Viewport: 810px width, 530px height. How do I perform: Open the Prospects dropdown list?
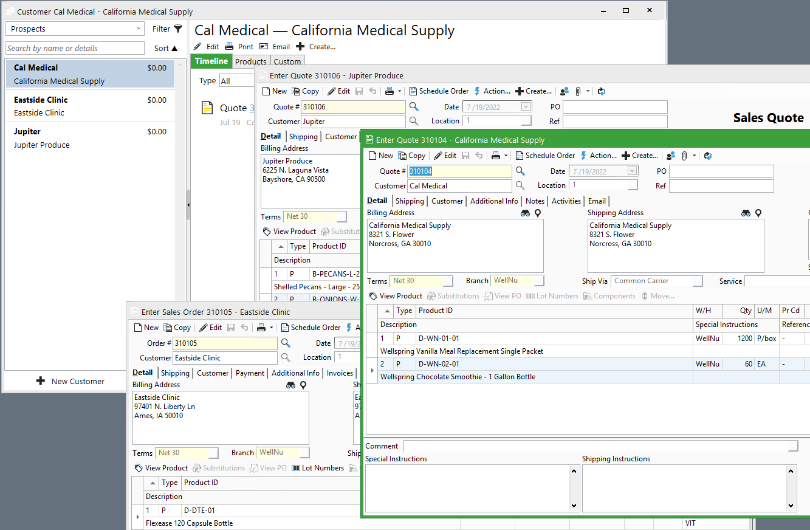[139, 29]
